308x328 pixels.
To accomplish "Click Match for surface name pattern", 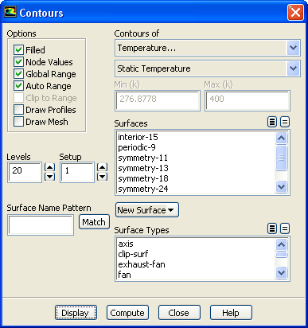I will click(x=94, y=222).
